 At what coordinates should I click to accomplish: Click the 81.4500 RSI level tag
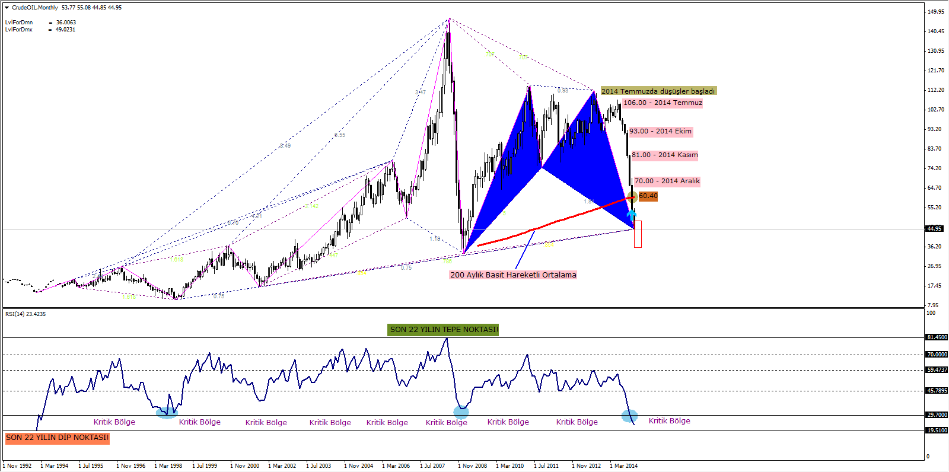937,337
